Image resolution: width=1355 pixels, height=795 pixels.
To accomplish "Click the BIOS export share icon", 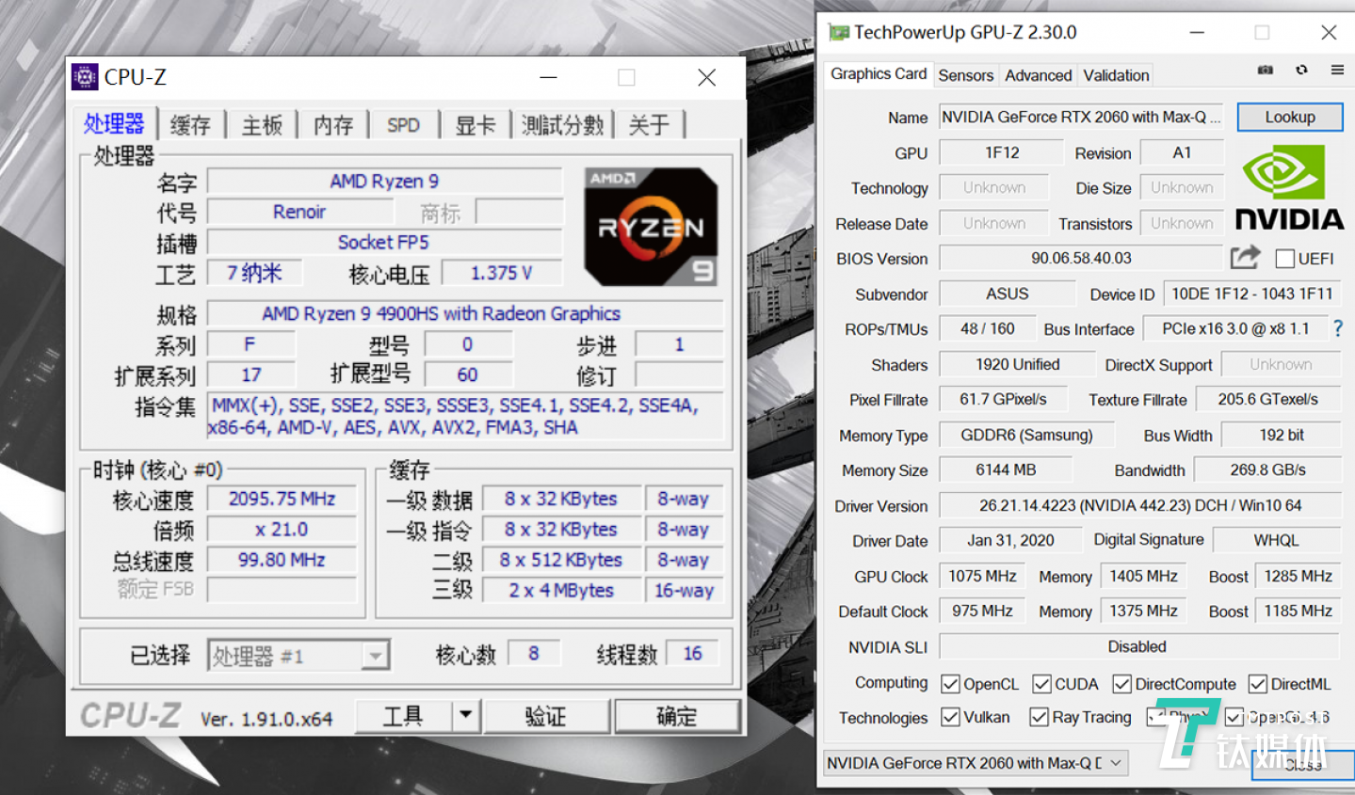I will tap(1245, 258).
